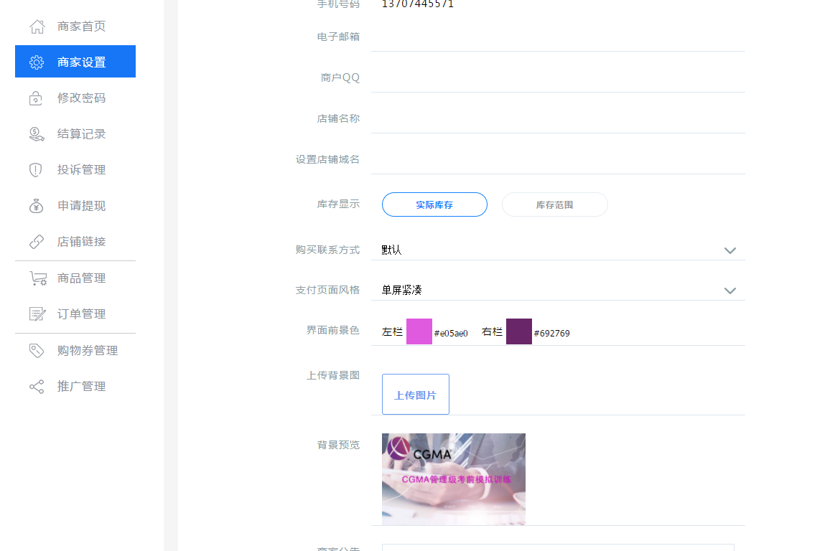Open 订单管理 in the sidebar
The width and height of the screenshot is (830, 551).
point(75,314)
